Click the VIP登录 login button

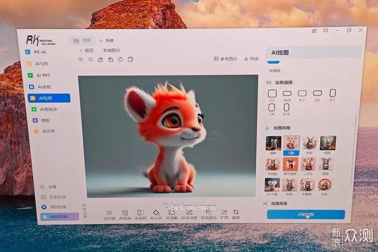click(59, 216)
